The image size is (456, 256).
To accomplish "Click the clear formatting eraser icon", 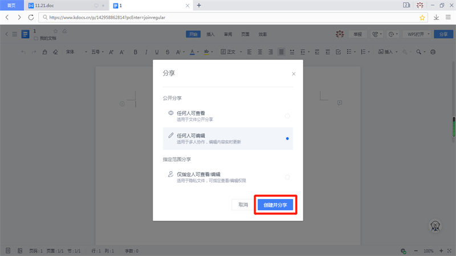I will [55, 52].
